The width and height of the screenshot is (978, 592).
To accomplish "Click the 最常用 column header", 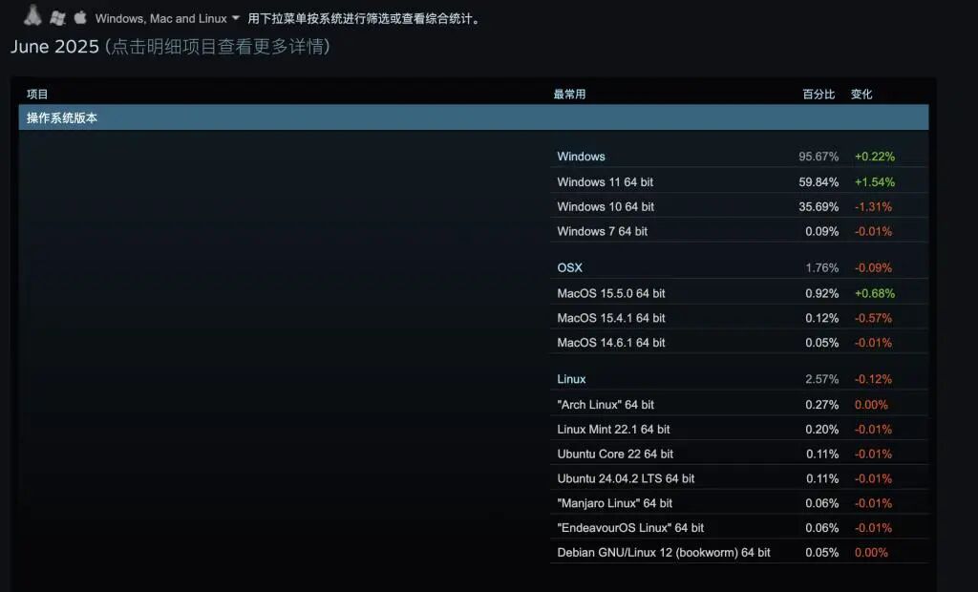I will 569,95.
